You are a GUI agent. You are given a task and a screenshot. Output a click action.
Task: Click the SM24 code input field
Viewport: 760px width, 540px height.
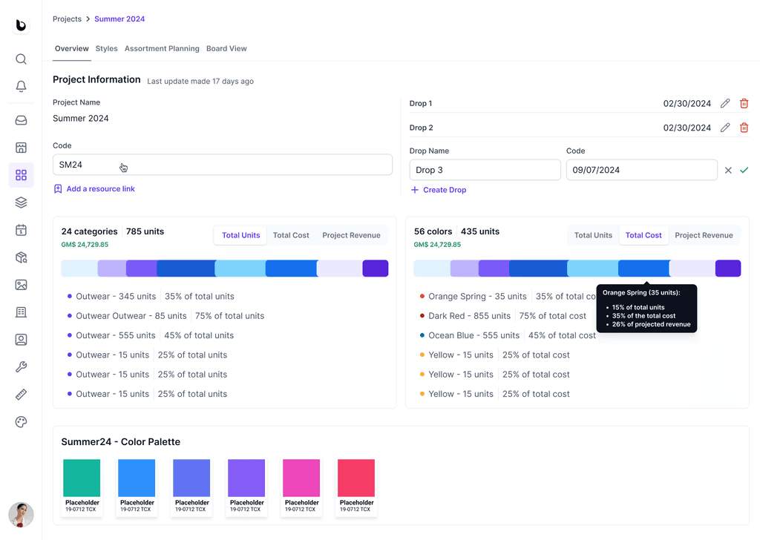[x=223, y=165]
